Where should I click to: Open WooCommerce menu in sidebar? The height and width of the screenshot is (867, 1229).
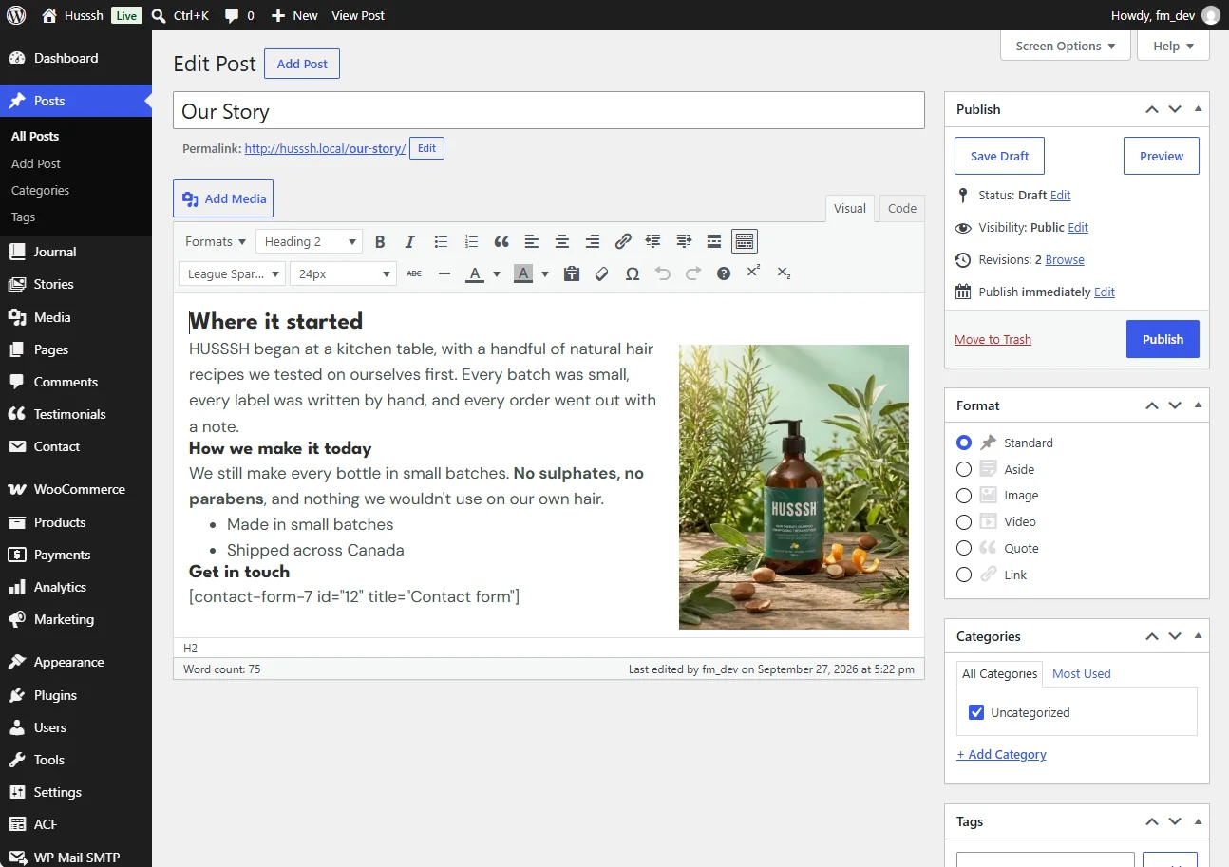pyautogui.click(x=76, y=489)
